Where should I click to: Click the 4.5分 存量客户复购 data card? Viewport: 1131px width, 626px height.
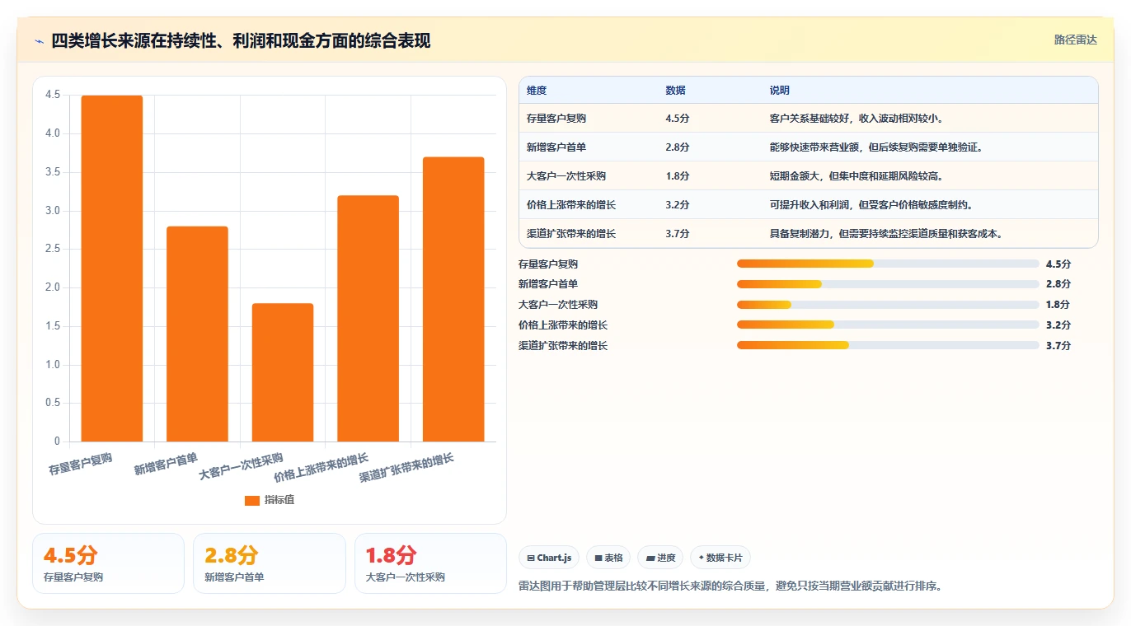(108, 563)
